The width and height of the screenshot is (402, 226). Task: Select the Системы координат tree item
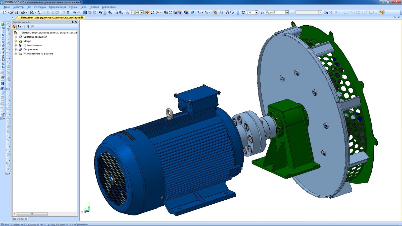[x=35, y=37]
